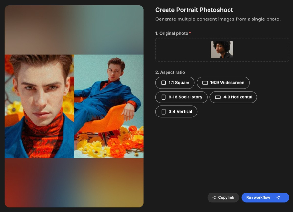The height and width of the screenshot is (212, 293).
Task: Click the tall phone icon beside 9:16
Action: (x=163, y=97)
